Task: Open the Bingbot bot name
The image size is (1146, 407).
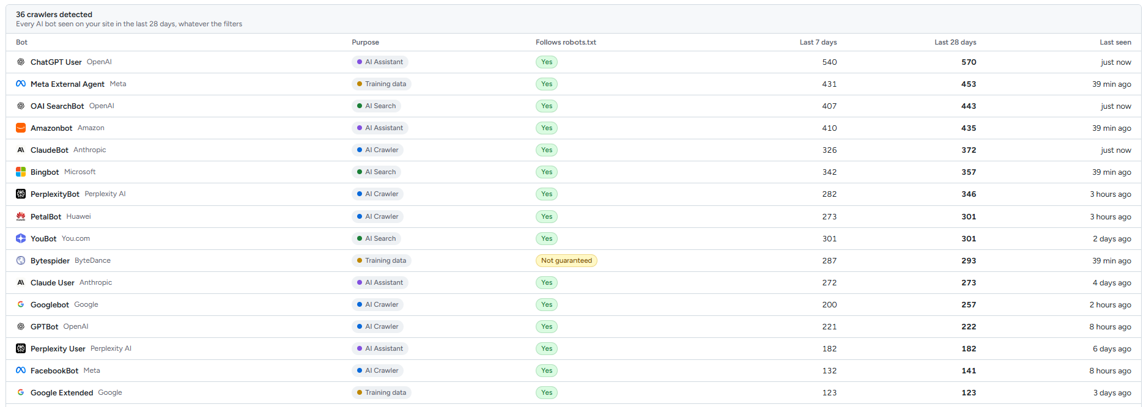Action: pyautogui.click(x=45, y=172)
